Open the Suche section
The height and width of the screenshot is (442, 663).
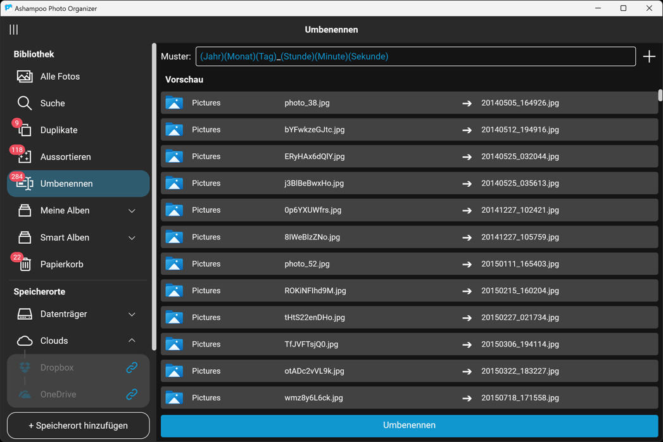point(79,103)
